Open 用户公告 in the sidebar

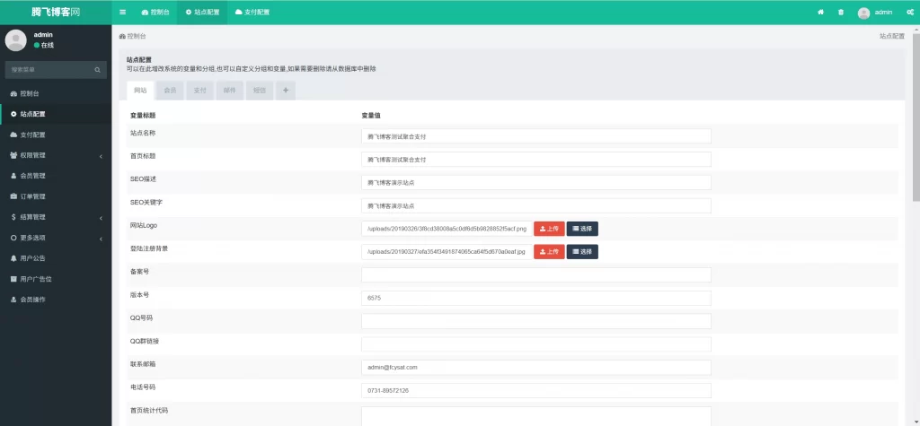[x=33, y=258]
